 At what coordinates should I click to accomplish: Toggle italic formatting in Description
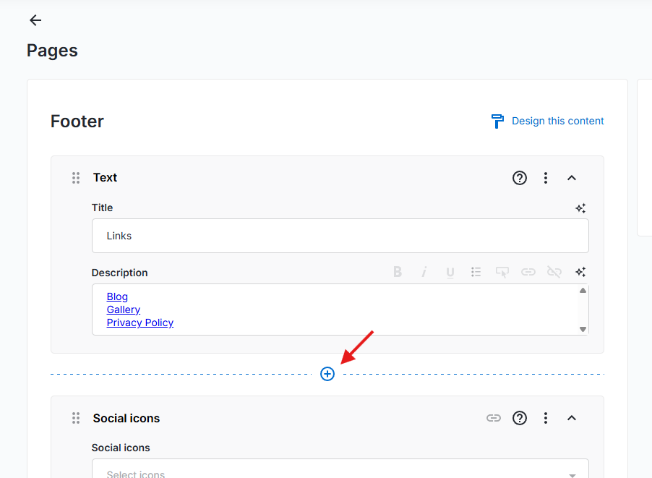[424, 272]
